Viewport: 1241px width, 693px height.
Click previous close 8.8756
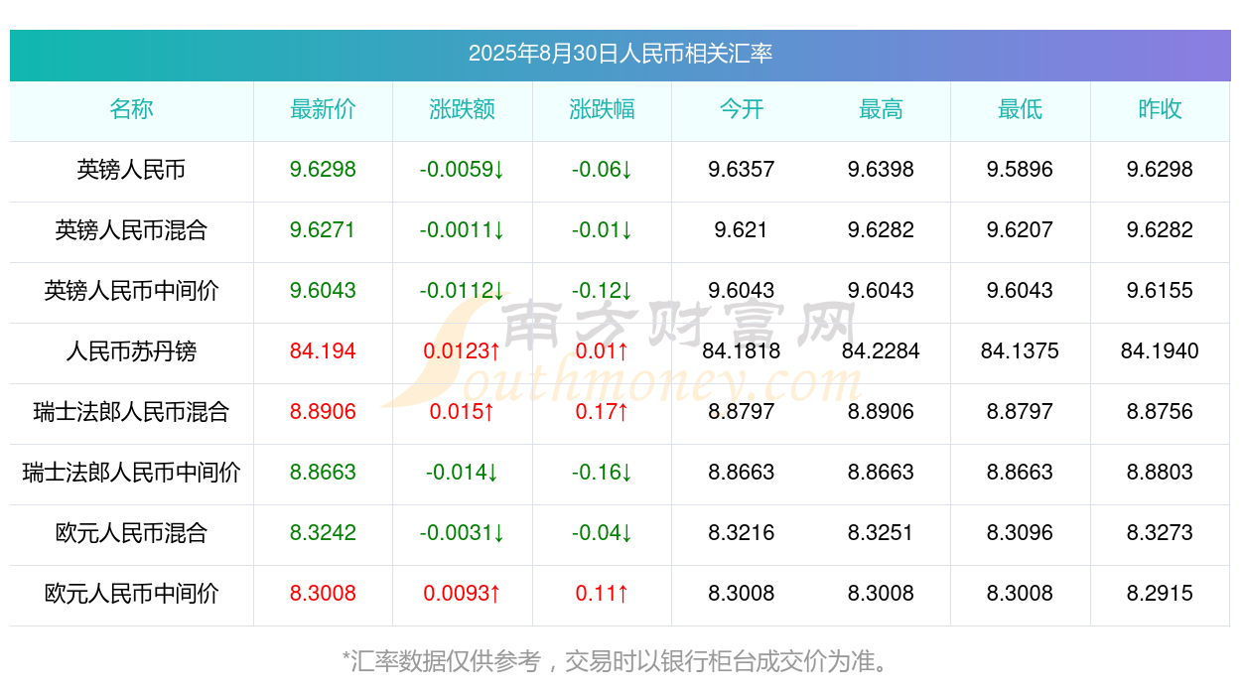pos(1160,412)
